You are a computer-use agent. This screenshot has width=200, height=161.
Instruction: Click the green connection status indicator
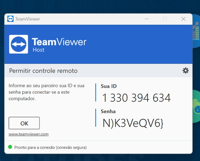click(x=10, y=147)
